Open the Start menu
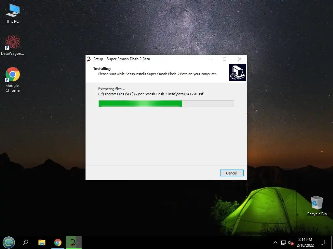This screenshot has height=249, width=333. click(x=9, y=243)
